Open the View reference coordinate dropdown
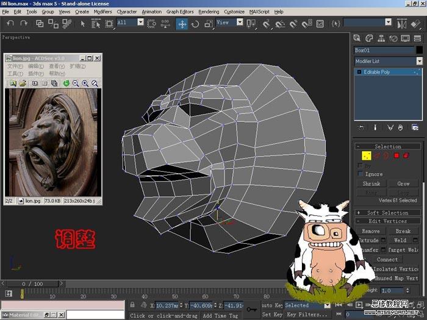The width and height of the screenshot is (427, 320). pos(240,22)
